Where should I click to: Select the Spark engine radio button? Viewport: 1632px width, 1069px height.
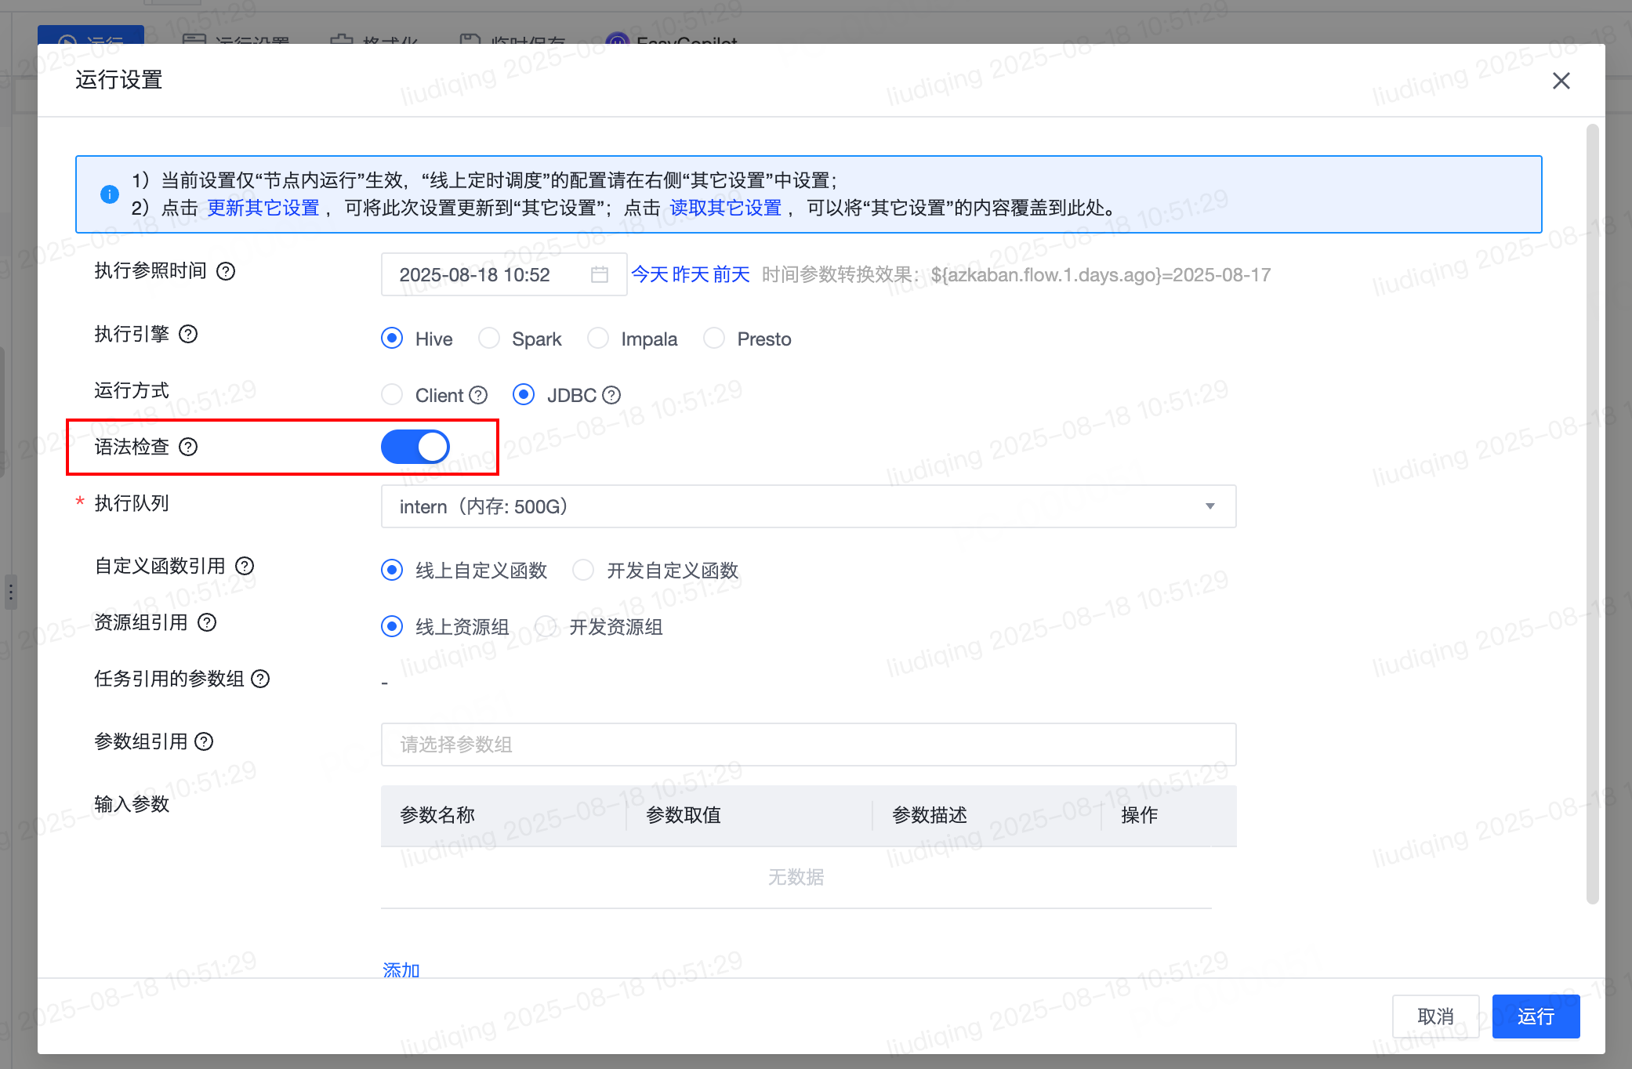[x=489, y=339]
